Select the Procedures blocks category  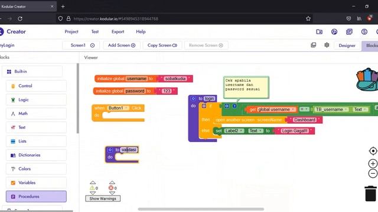click(36, 196)
